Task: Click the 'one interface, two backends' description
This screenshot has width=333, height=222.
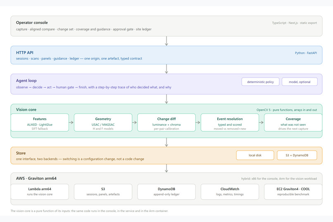Action: point(80,159)
